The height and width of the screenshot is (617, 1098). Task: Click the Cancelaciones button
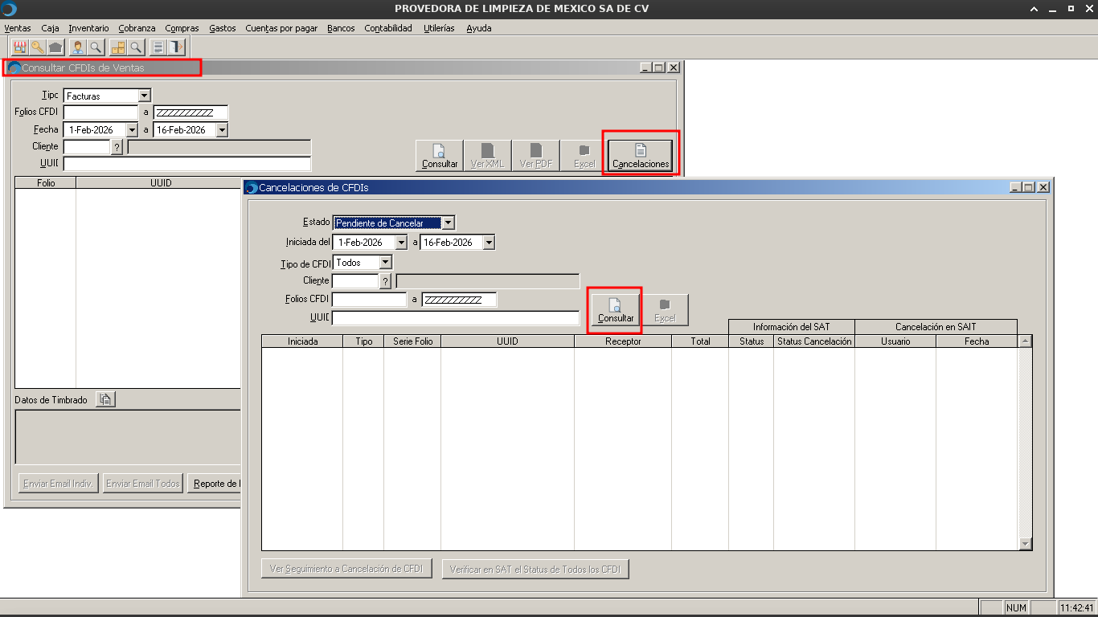coord(641,155)
